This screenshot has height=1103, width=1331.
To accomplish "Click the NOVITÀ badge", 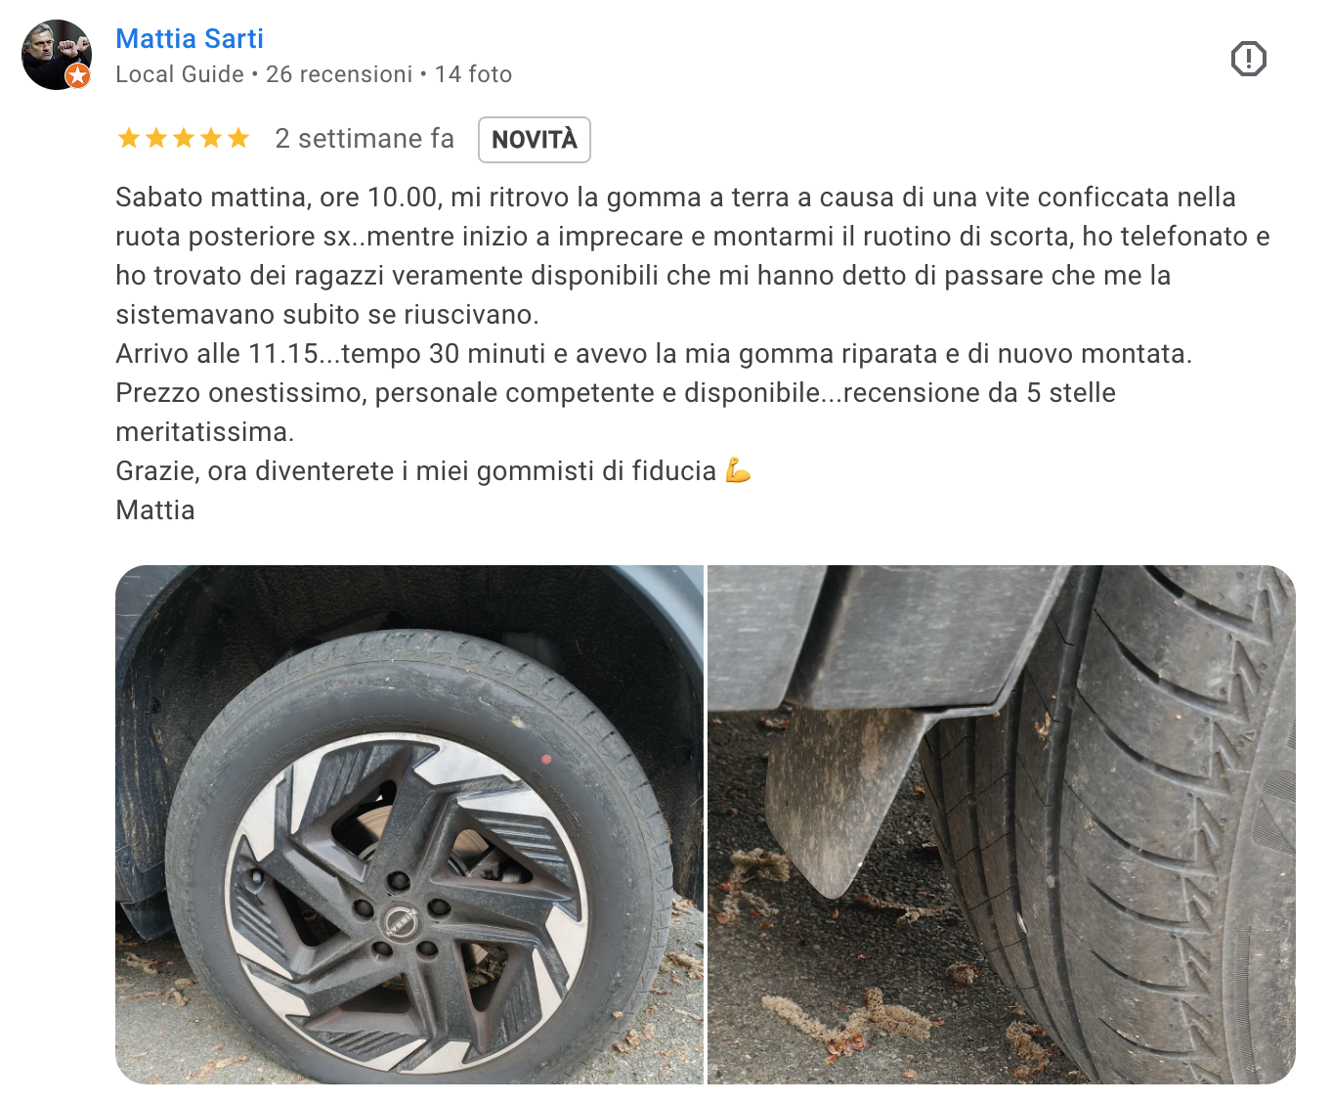I will pyautogui.click(x=535, y=140).
